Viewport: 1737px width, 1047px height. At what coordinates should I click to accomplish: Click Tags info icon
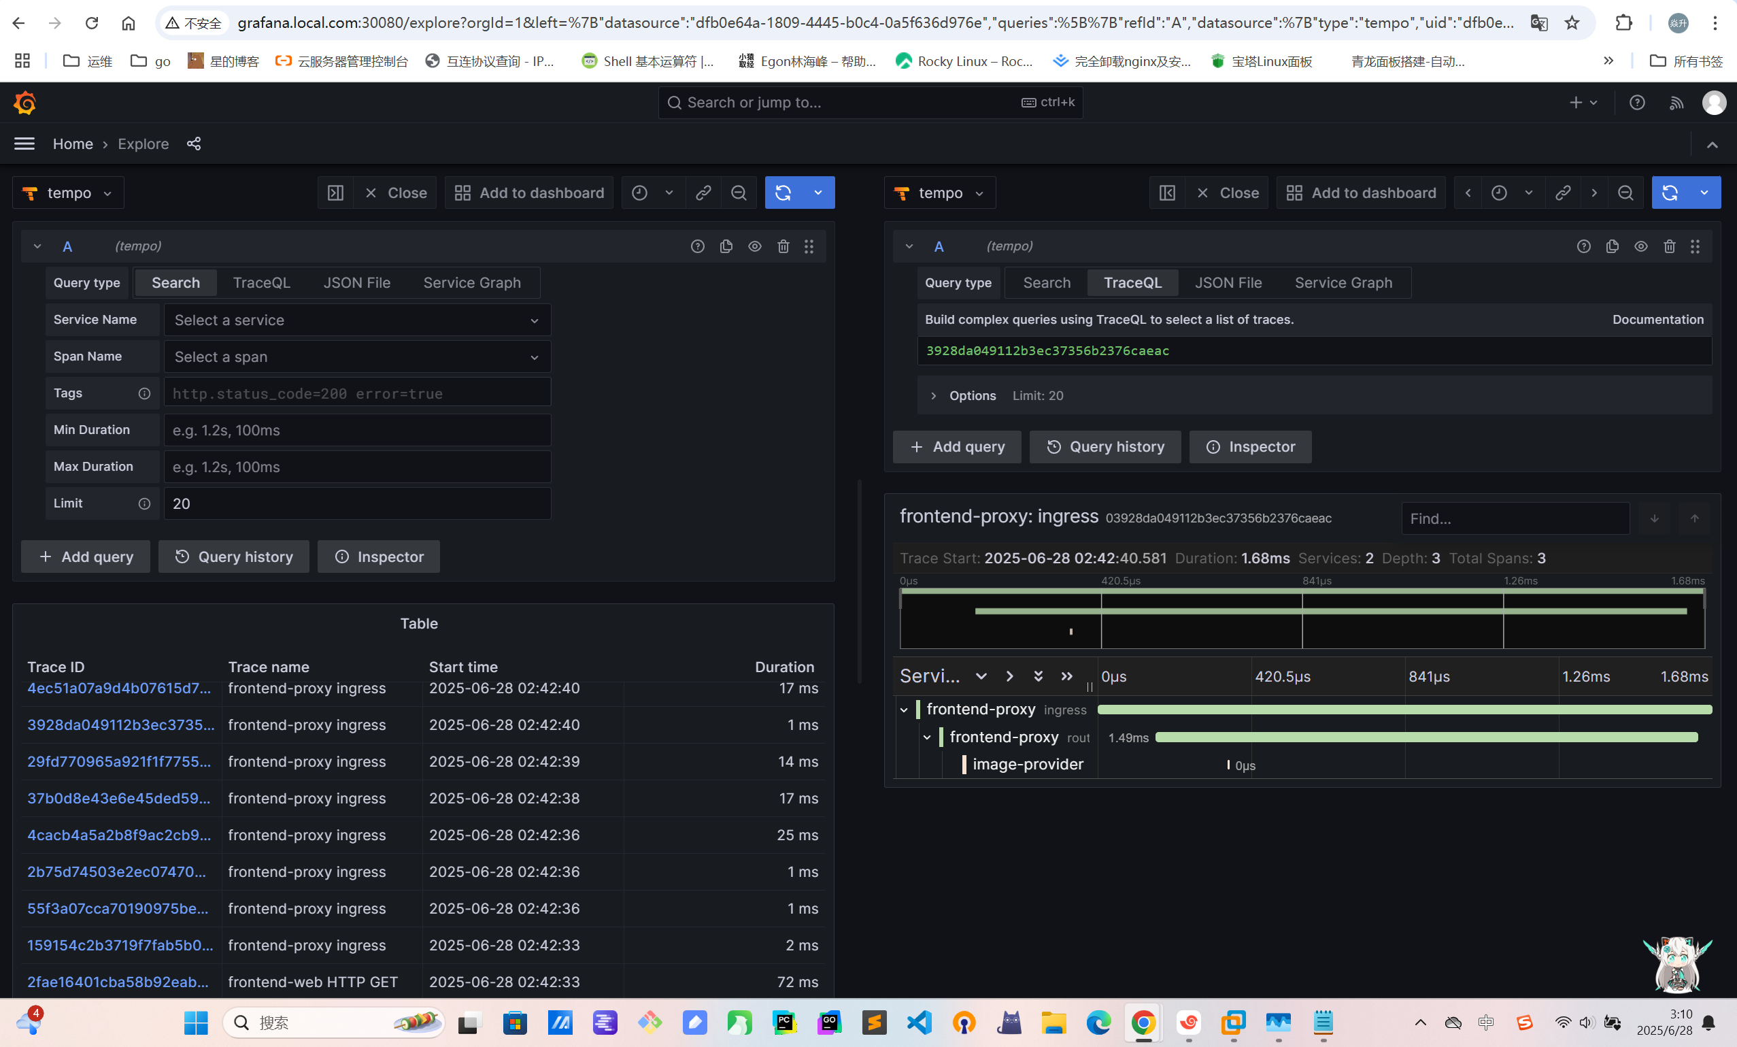(144, 393)
